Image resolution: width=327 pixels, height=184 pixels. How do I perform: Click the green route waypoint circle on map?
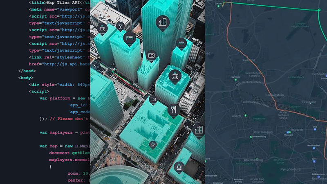click(319, 10)
